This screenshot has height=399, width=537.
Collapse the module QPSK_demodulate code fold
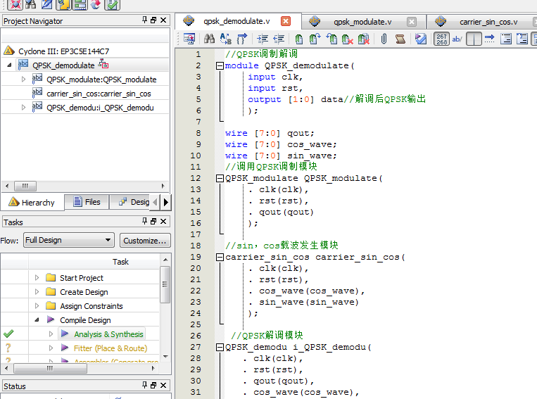pos(220,65)
